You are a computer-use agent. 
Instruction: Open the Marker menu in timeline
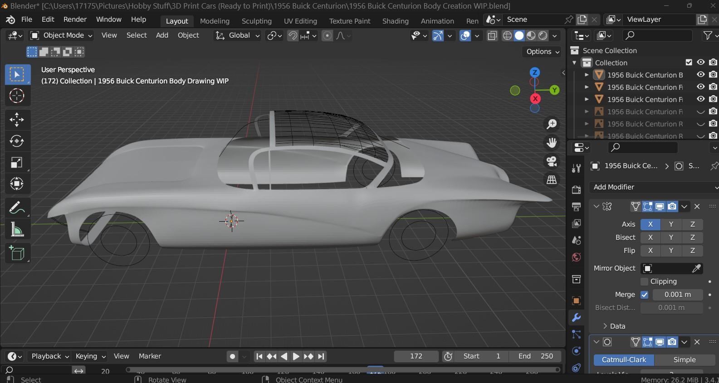click(150, 356)
